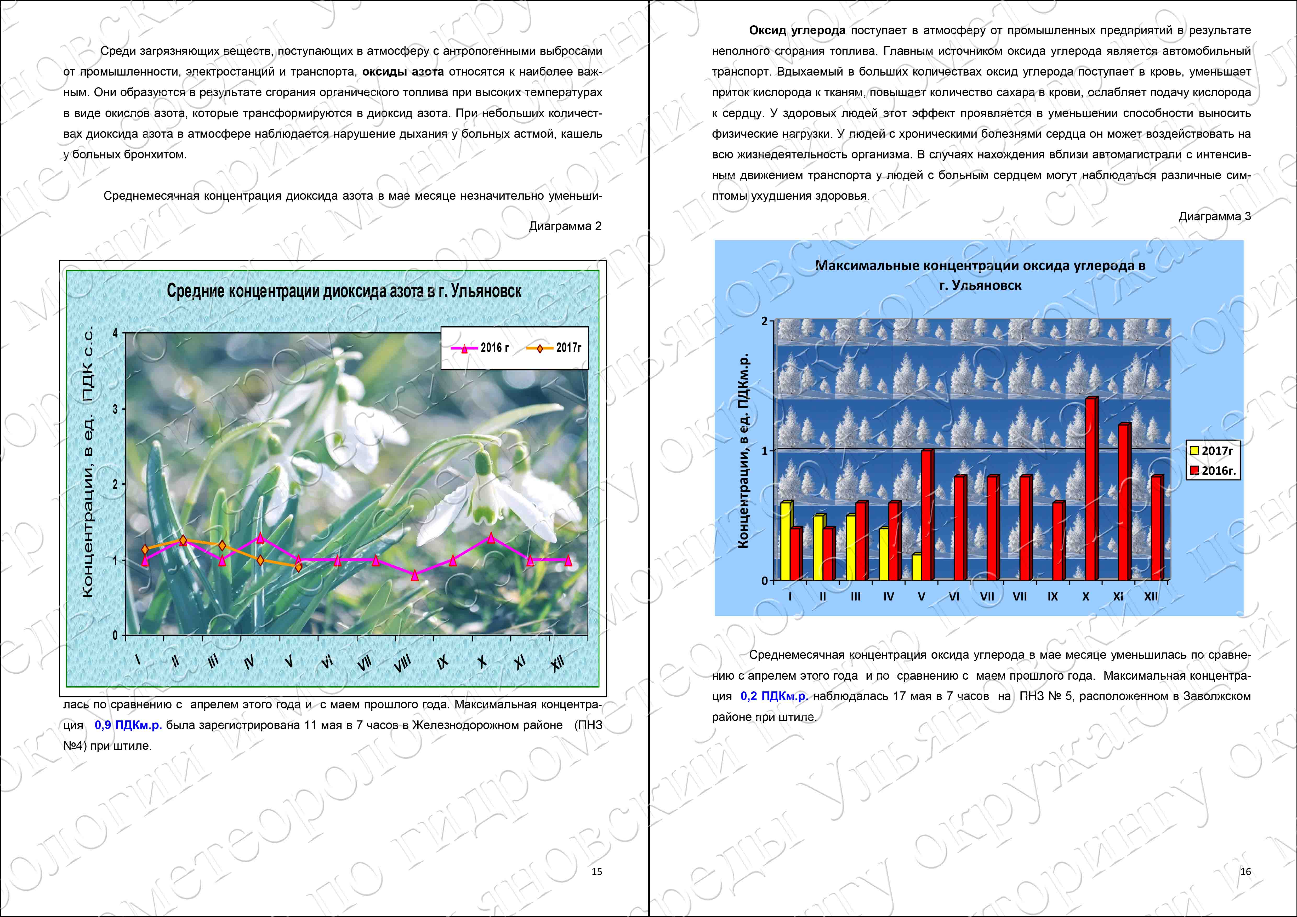Click the red bar for month XII
1297x917 pixels.
tap(1157, 528)
